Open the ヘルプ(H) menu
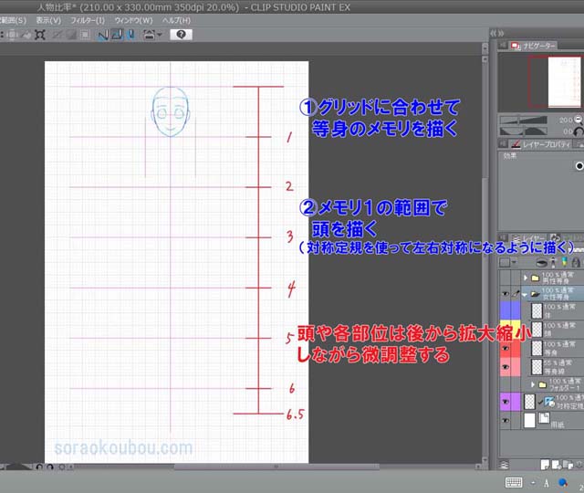This screenshot has width=584, height=493. tap(176, 20)
